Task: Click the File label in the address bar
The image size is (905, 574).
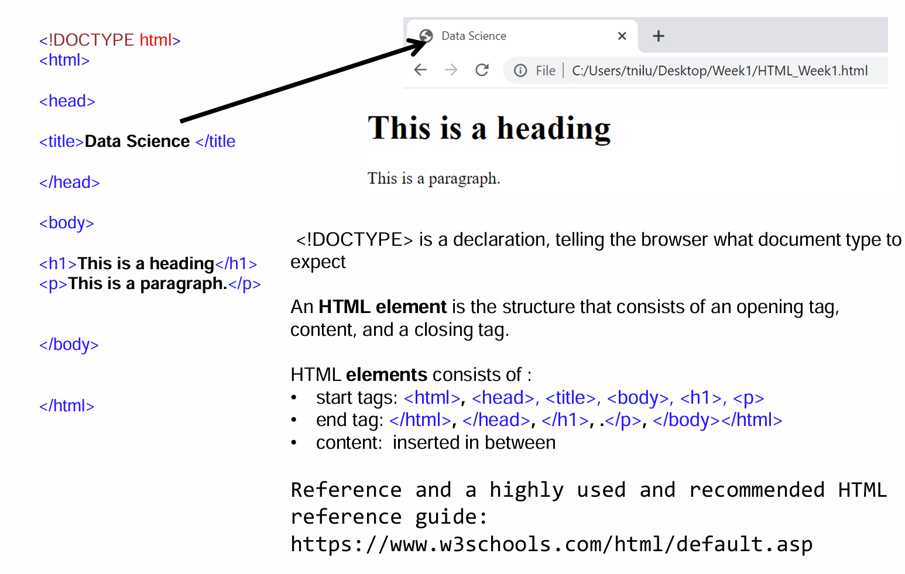Action: tap(545, 71)
